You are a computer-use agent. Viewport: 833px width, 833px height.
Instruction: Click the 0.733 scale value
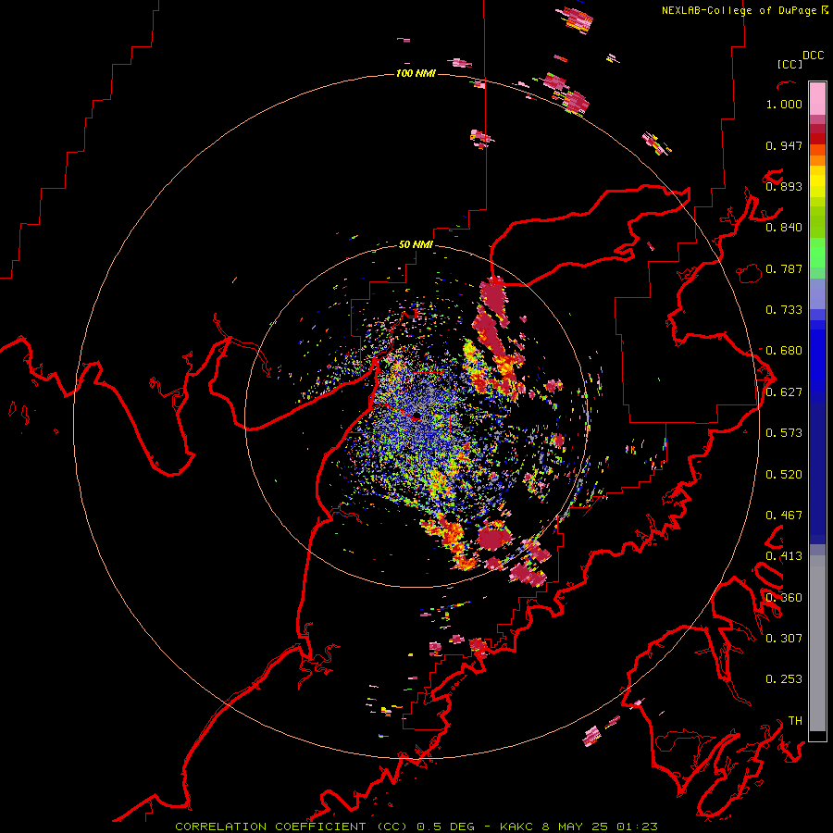pos(784,310)
